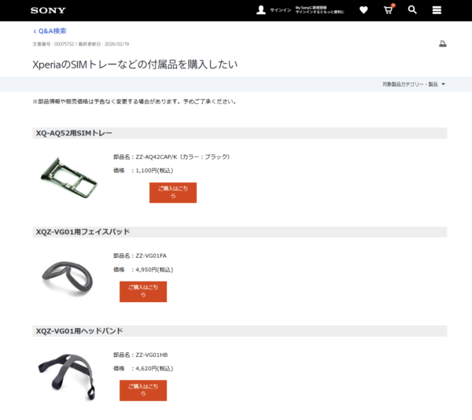Go back via Q&A検索 link
The height and width of the screenshot is (420, 472).
[50, 31]
